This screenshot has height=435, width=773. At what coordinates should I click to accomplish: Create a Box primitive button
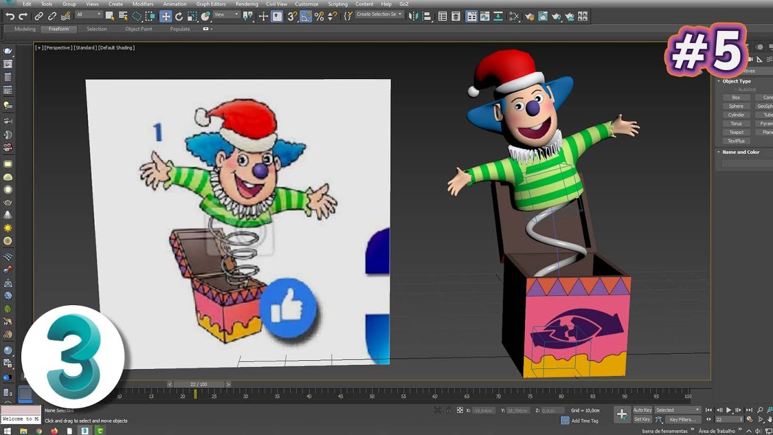736,97
